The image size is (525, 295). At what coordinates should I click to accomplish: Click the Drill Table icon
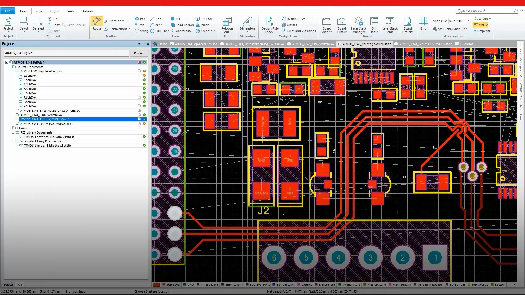(374, 22)
